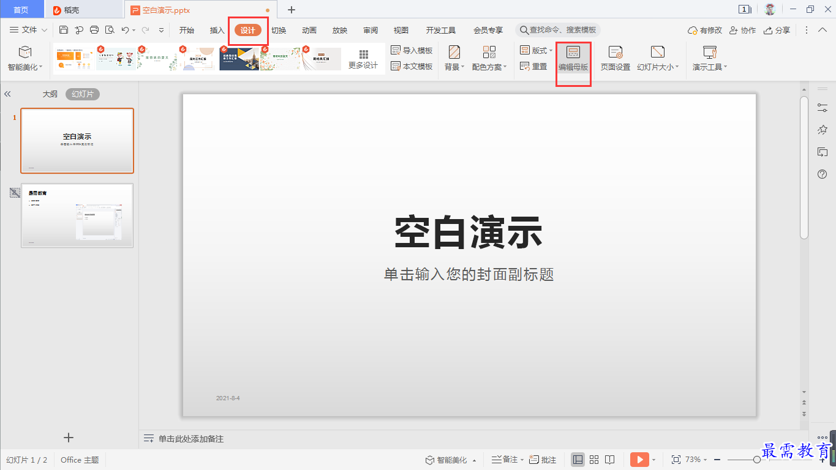The height and width of the screenshot is (470, 836).
Task: Click the add new slide plus icon
Action: [x=69, y=438]
